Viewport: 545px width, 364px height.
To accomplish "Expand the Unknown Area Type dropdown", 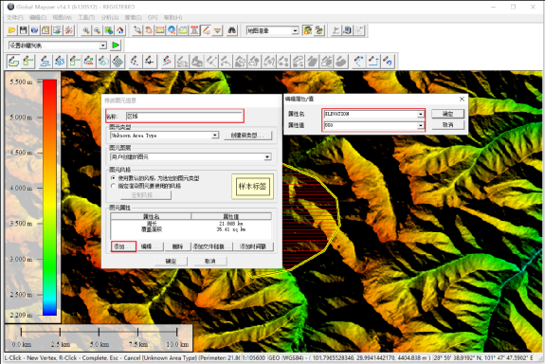I will tap(215, 135).
